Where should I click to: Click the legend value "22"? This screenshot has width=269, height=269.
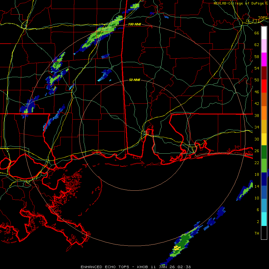pos(257,163)
